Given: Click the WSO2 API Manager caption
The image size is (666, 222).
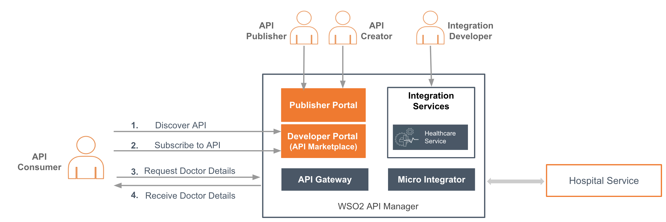Looking at the screenshot, I should 378,206.
